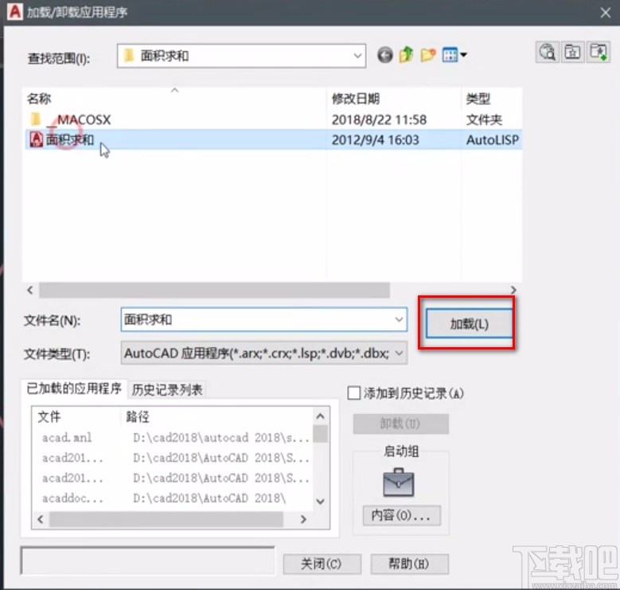The image size is (620, 590).
Task: Click 文件 column header in loaded list
Action: 76,416
